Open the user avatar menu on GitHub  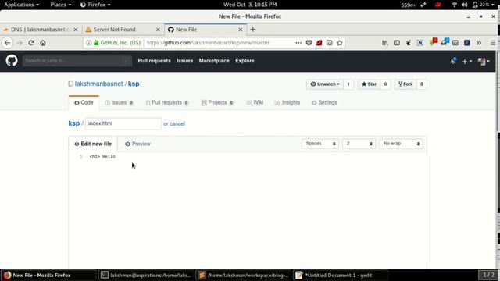(x=484, y=61)
